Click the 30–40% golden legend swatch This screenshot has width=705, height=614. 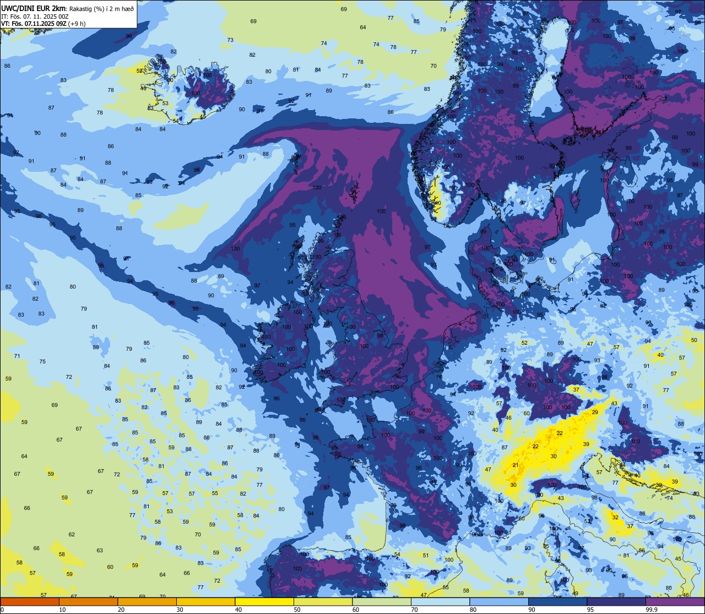click(x=205, y=601)
